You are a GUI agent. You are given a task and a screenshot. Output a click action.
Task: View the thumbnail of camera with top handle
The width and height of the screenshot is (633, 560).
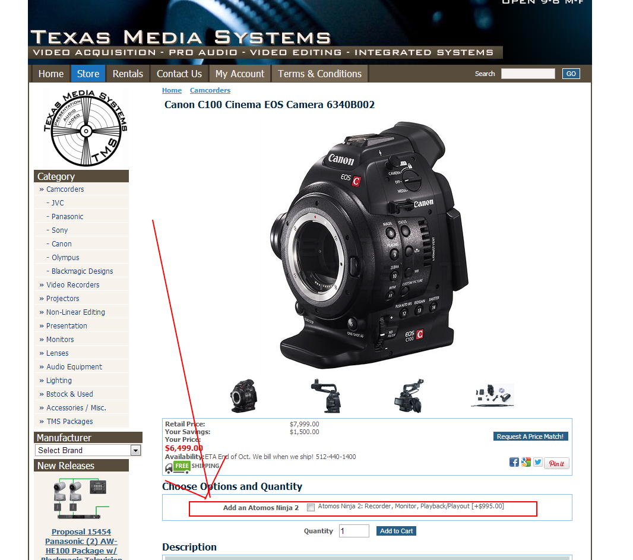[326, 396]
